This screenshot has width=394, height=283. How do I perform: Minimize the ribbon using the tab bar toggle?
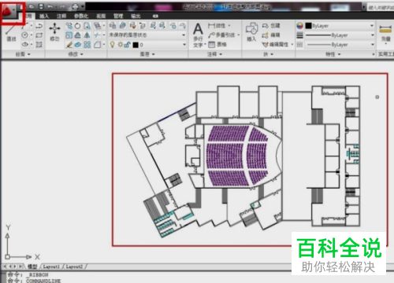tap(155, 16)
